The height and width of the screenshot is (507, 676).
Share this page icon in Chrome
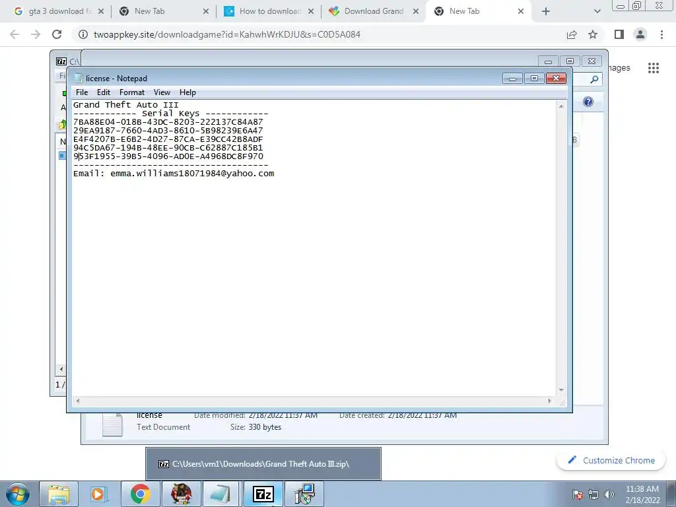[572, 34]
